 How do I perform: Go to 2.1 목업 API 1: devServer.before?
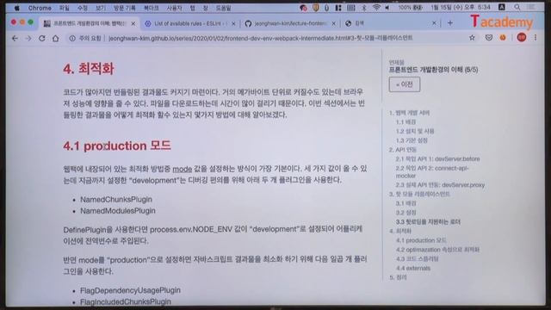point(437,158)
